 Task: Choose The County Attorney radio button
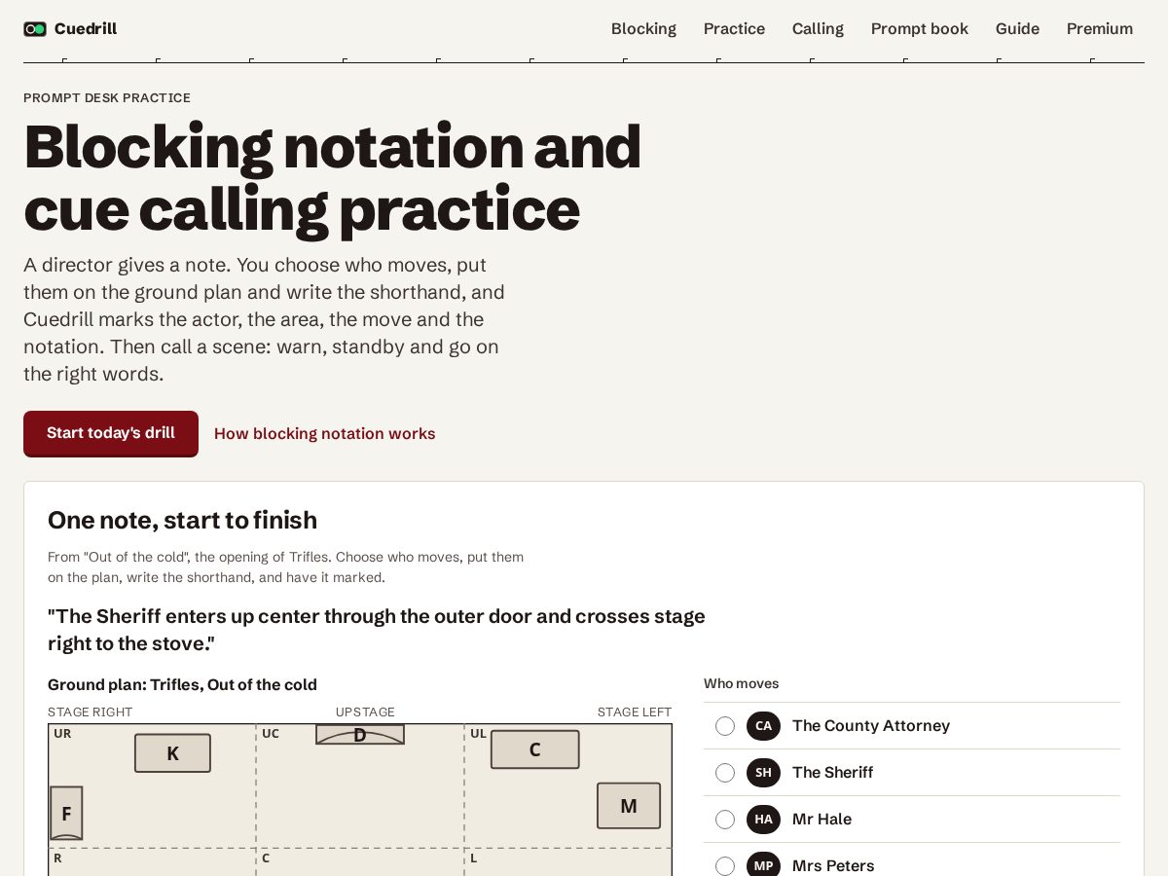point(725,726)
